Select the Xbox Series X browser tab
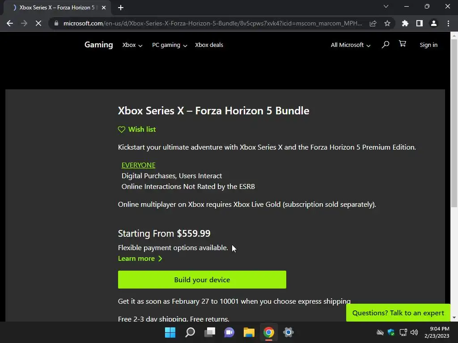The image size is (458, 343). 57,8
